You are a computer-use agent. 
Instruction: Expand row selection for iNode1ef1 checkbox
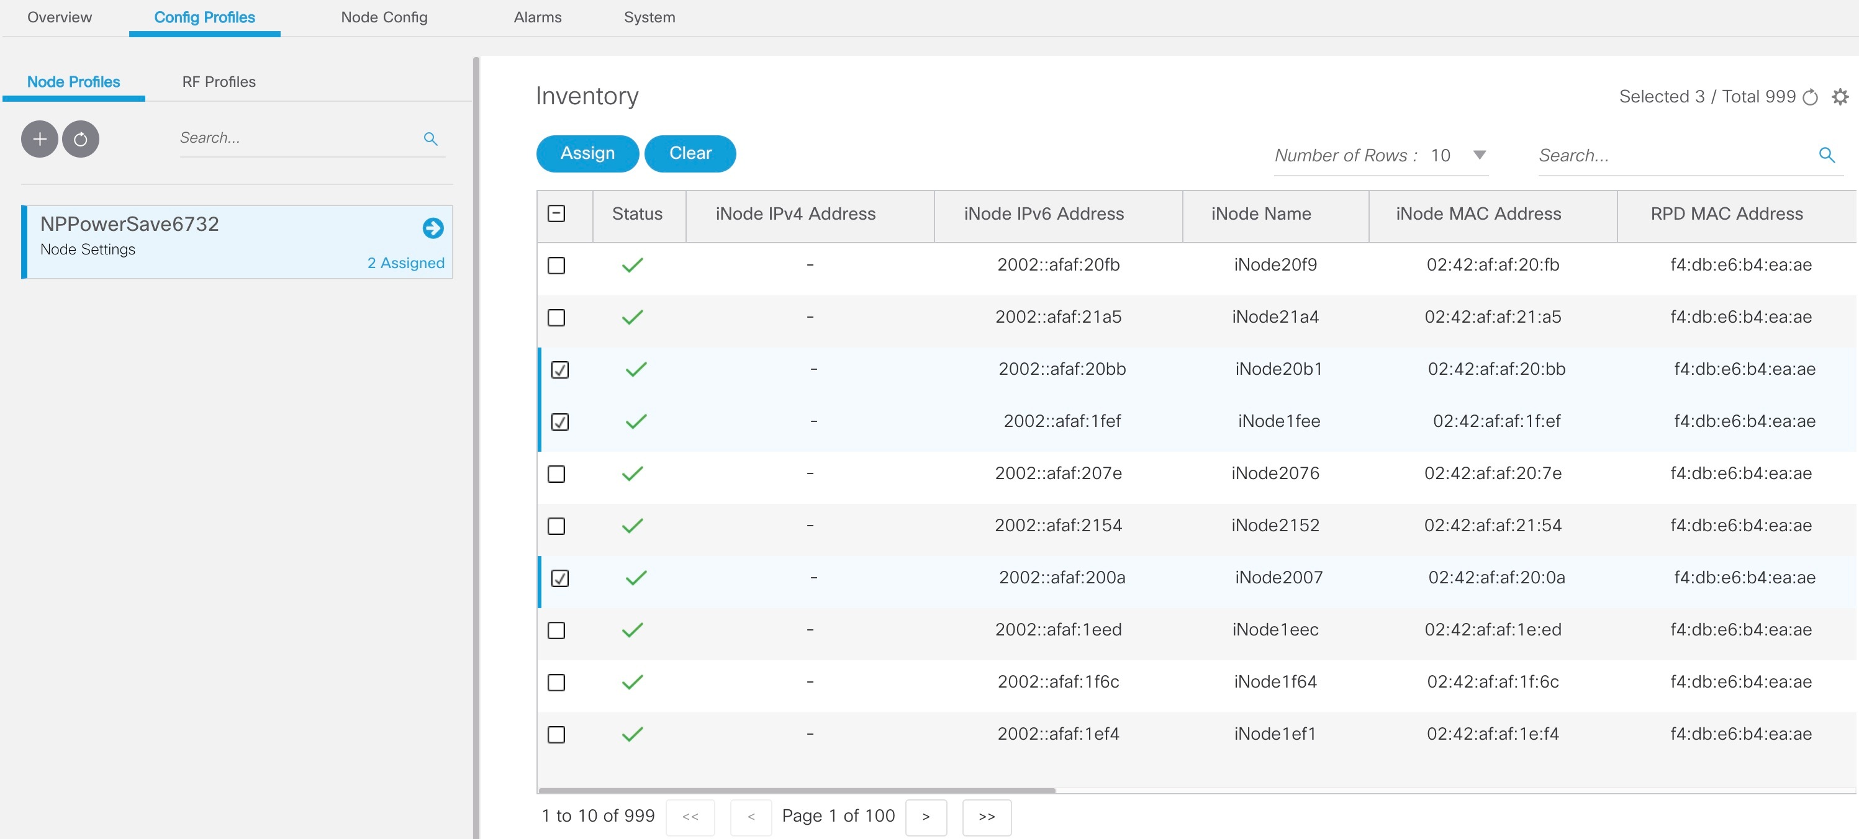tap(556, 734)
